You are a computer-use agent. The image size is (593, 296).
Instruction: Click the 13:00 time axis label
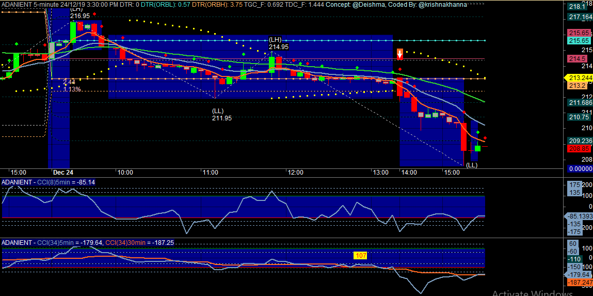(380, 172)
